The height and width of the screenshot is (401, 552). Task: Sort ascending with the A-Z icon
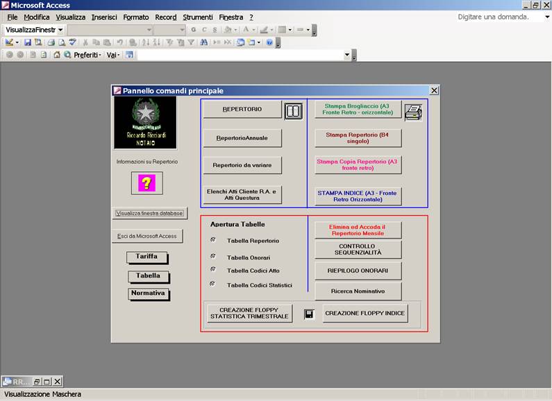point(146,42)
